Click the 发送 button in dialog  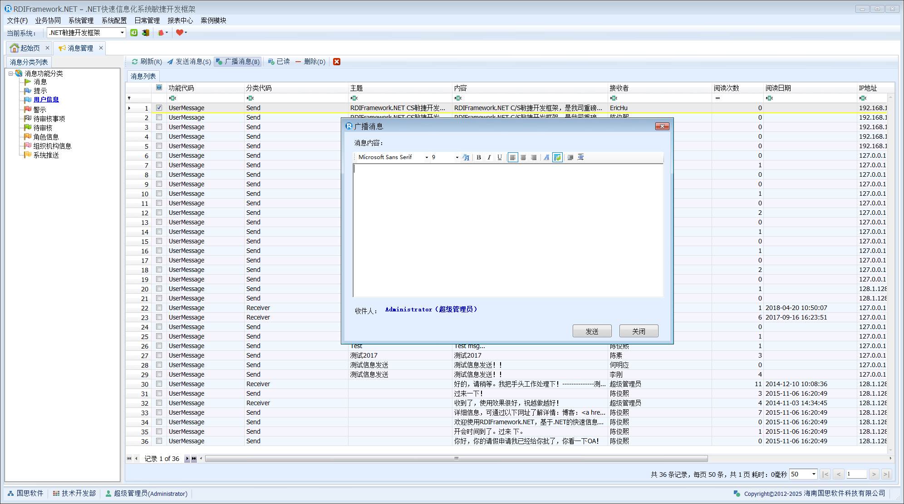[x=592, y=331]
